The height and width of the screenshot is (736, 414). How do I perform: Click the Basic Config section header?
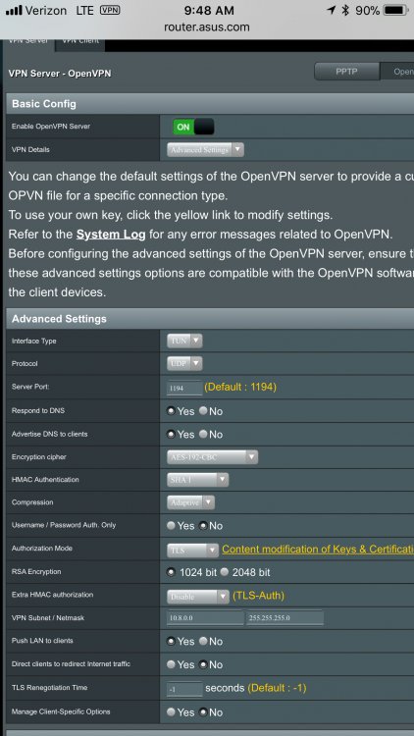(x=210, y=104)
